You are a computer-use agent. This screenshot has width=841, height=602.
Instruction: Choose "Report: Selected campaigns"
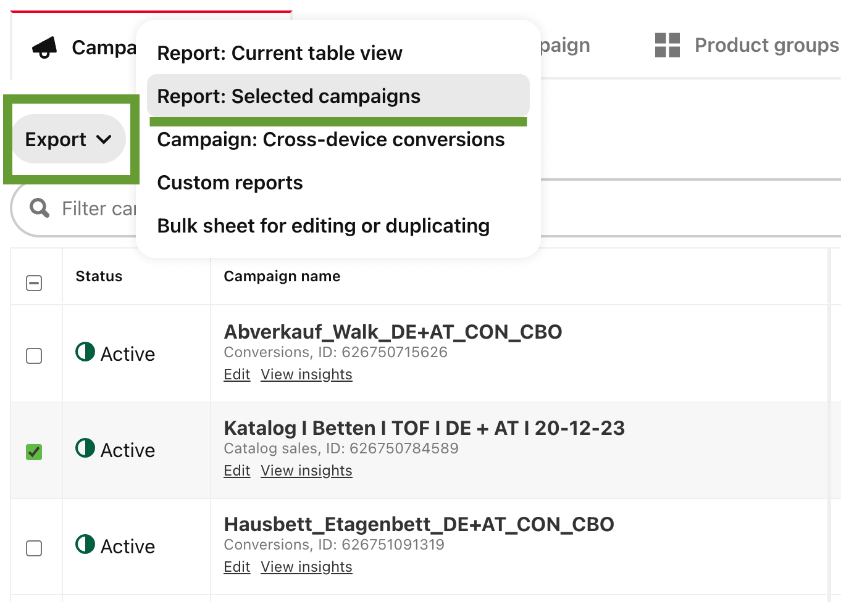point(289,96)
